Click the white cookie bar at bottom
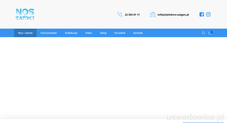 tap(87, 121)
